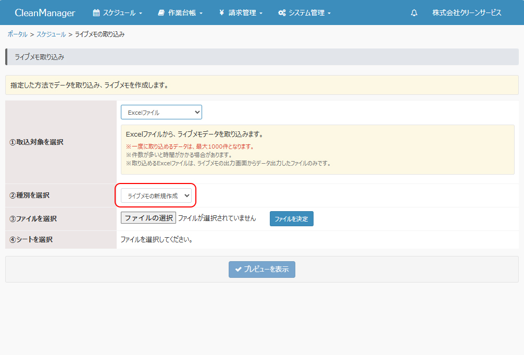Screen dimensions: 524x355
Task: Click the blue ファイルを決定 button
Action: pos(291,219)
